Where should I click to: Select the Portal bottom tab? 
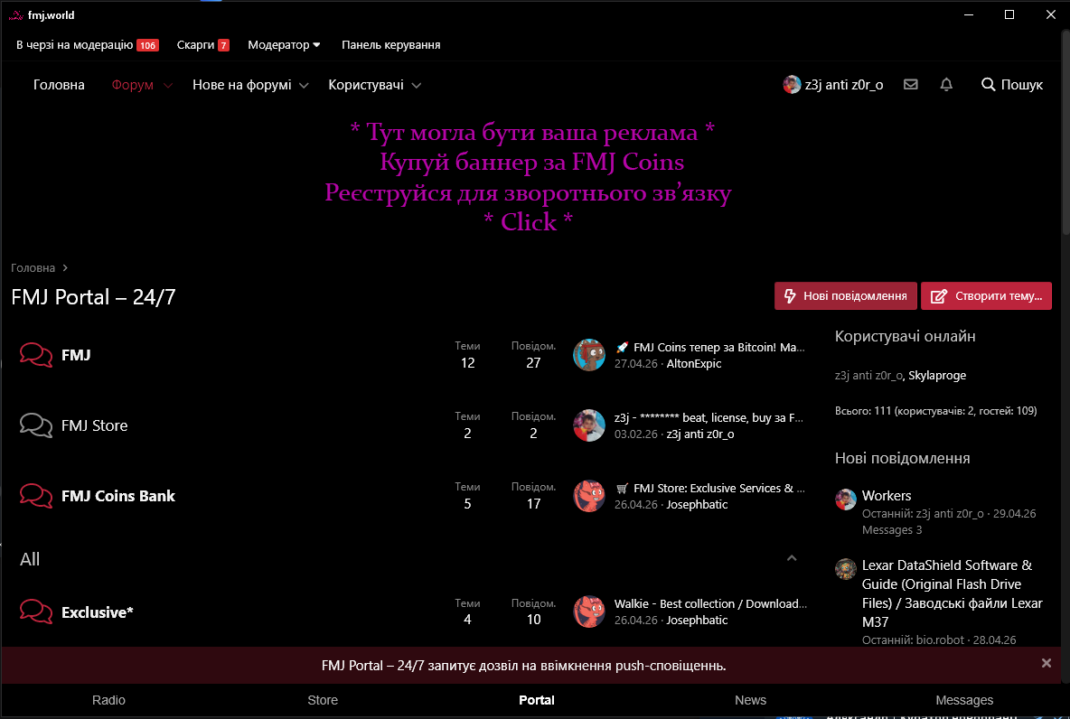click(x=537, y=700)
